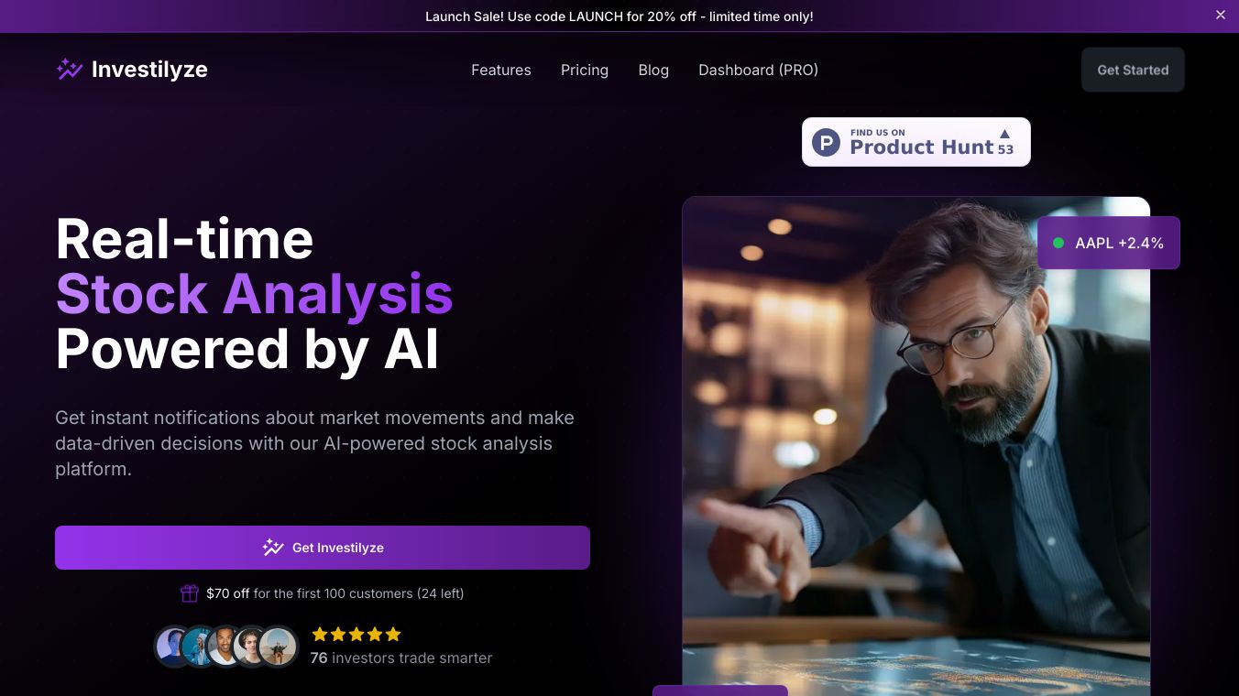Open Dashboard (PRO) from the navbar
Screen dimensions: 1239x696
pyautogui.click(x=758, y=70)
